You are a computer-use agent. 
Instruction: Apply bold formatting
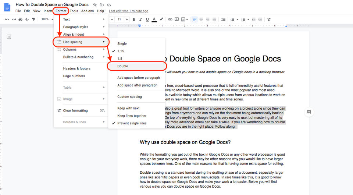coord(134,19)
